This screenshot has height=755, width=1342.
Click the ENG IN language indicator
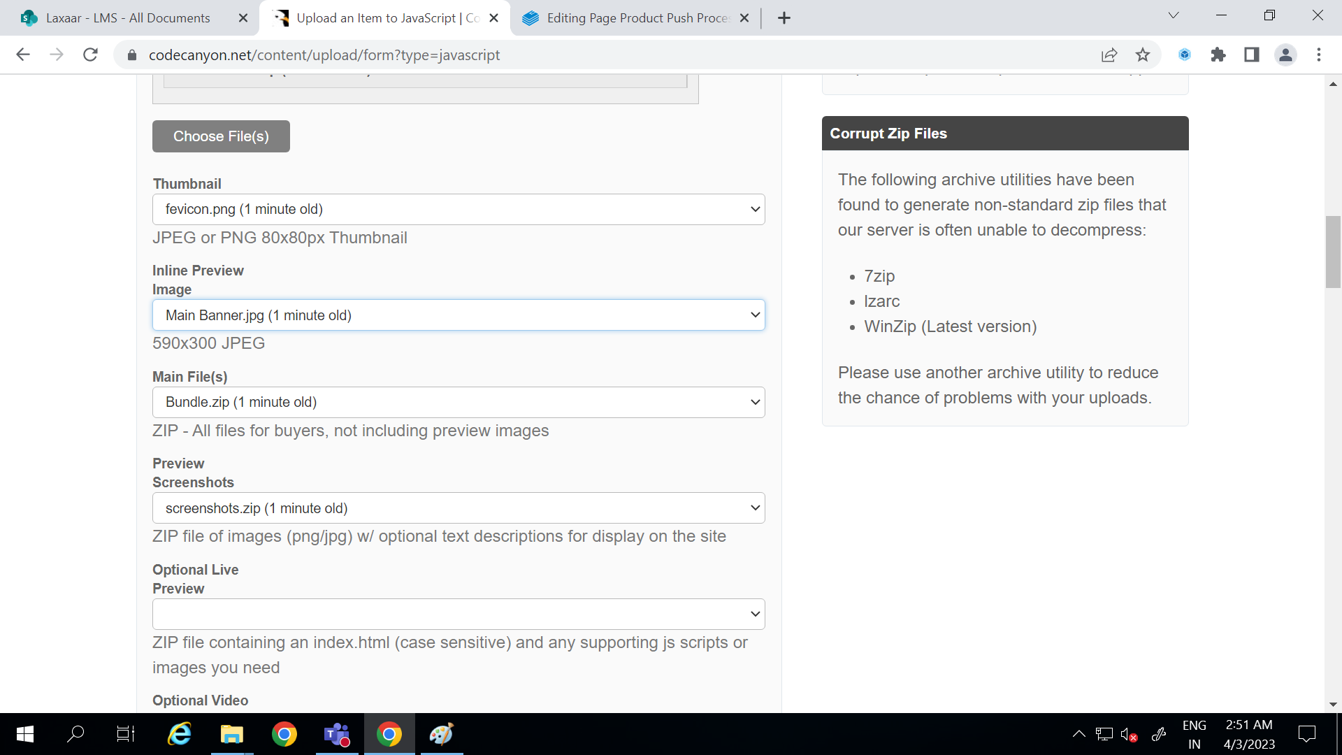[x=1195, y=735]
